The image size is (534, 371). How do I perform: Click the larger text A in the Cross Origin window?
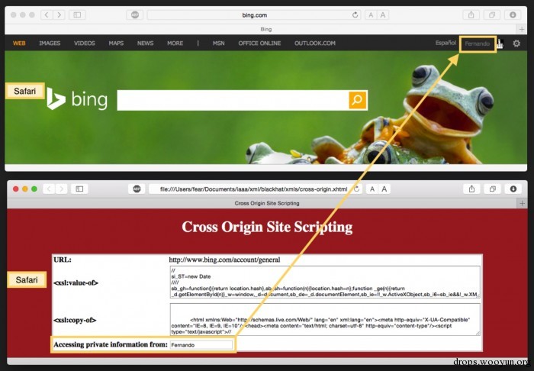coord(384,189)
